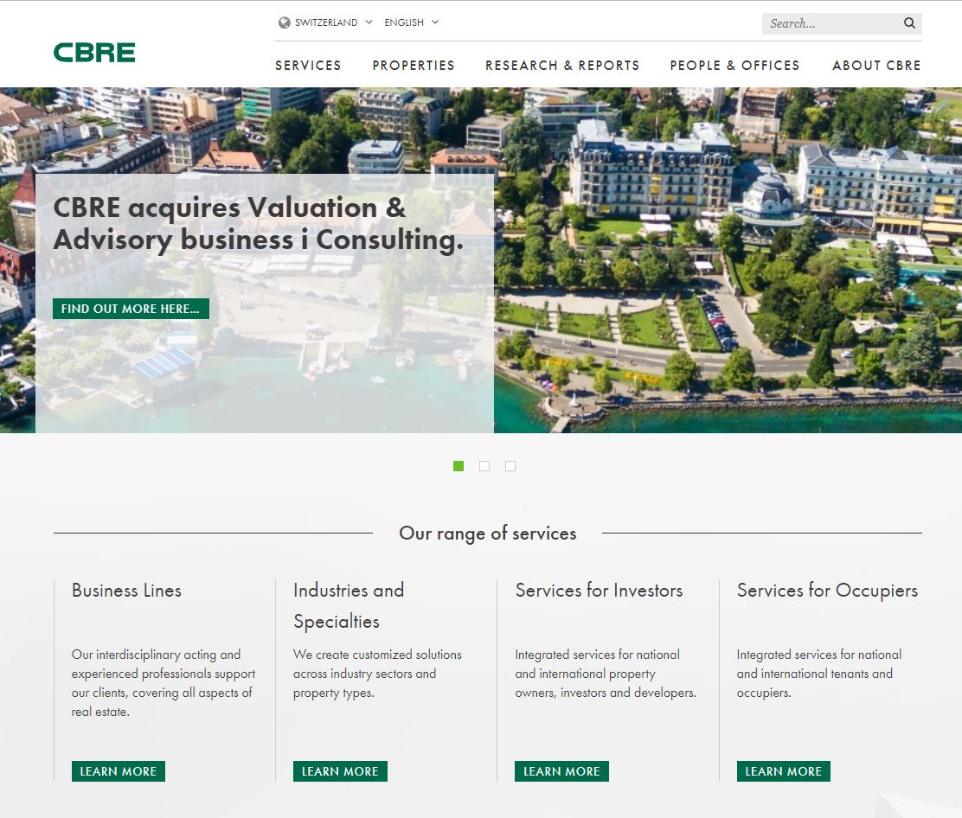Open the About CBRE menu
Viewport: 962px width, 818px height.
pos(876,66)
